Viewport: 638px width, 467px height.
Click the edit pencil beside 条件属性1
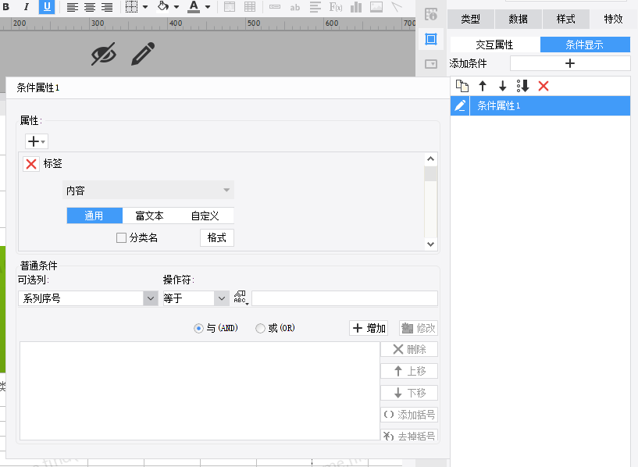pyautogui.click(x=460, y=105)
